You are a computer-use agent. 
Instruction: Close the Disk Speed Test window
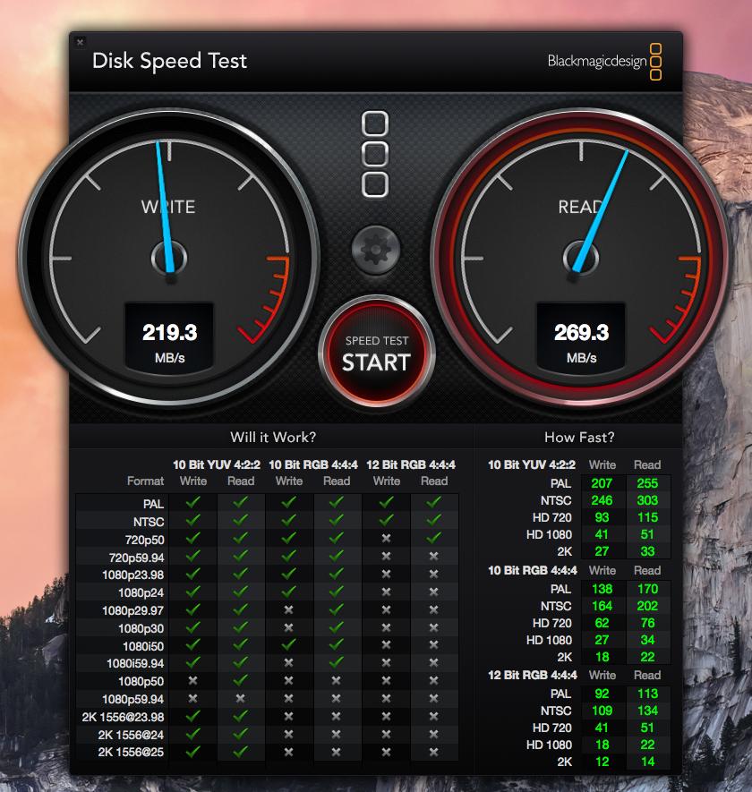[80, 42]
